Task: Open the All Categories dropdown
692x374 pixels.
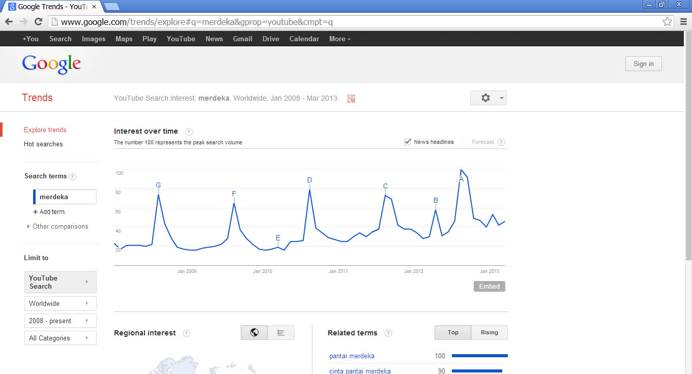Action: 61,338
